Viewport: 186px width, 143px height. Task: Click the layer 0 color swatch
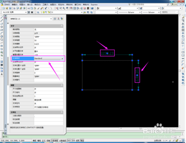(51, 12)
